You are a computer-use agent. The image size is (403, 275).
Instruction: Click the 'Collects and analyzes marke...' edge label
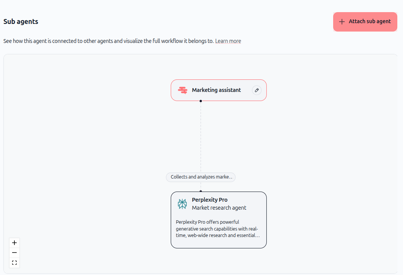point(201,177)
